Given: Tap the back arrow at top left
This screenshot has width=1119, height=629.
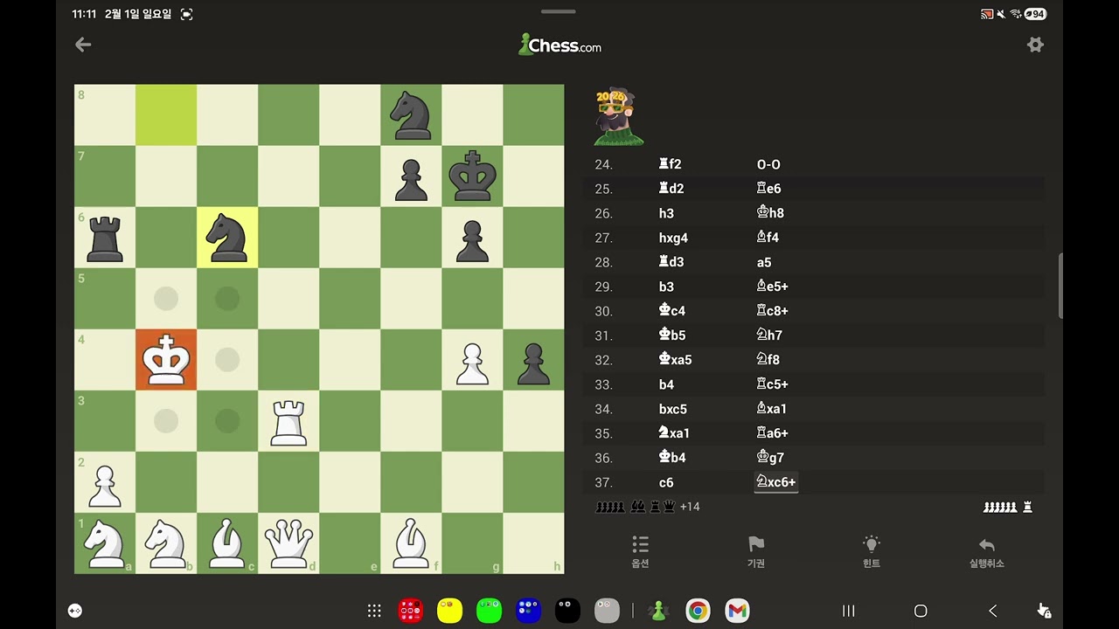Looking at the screenshot, I should [83, 45].
